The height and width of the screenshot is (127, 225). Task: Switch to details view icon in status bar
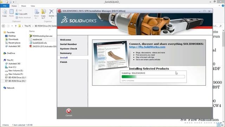pos(219,125)
